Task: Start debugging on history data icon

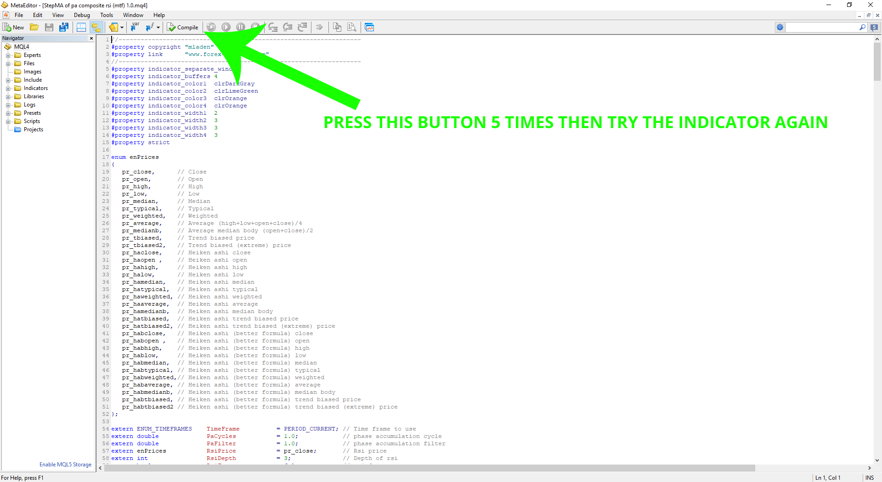Action: point(211,28)
